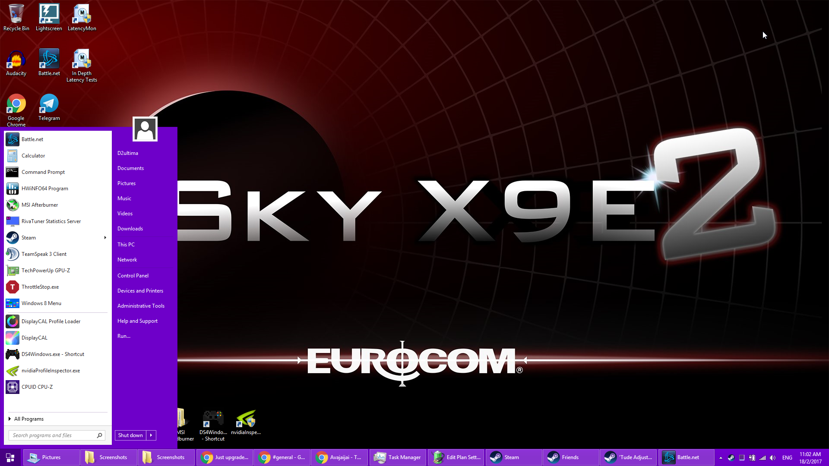The height and width of the screenshot is (466, 829).
Task: Launch Command Prompt from start menu
Action: pos(58,172)
